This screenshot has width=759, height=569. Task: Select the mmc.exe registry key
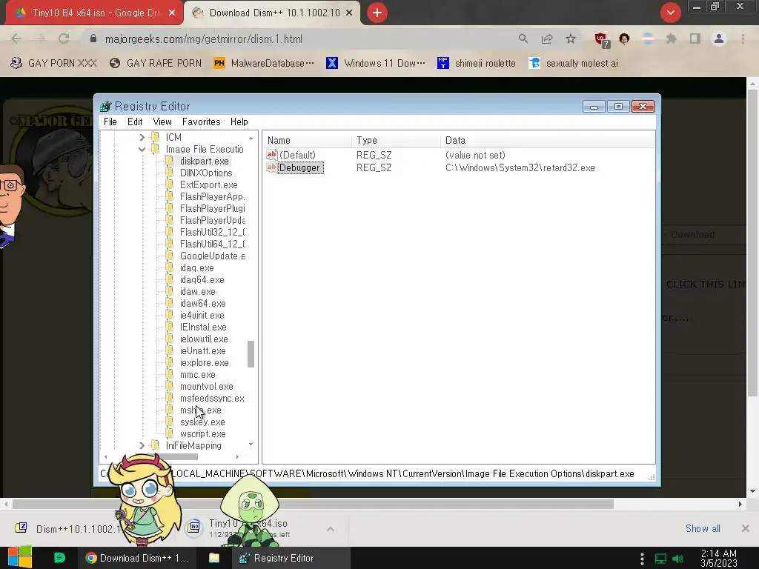(x=197, y=374)
